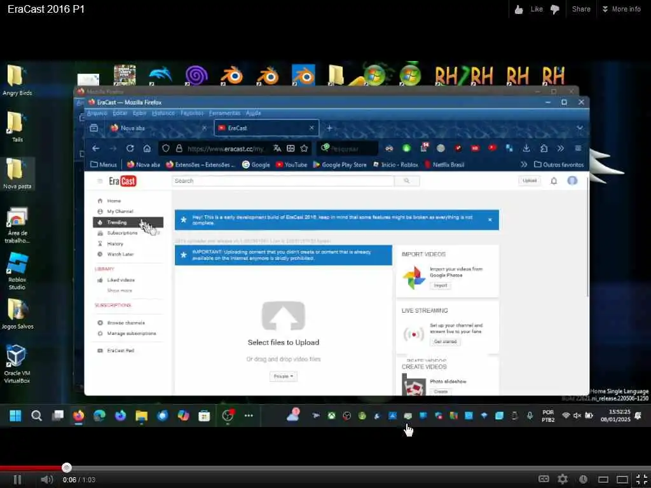Open EraCast notifications bell
The image size is (651, 488).
click(x=554, y=181)
